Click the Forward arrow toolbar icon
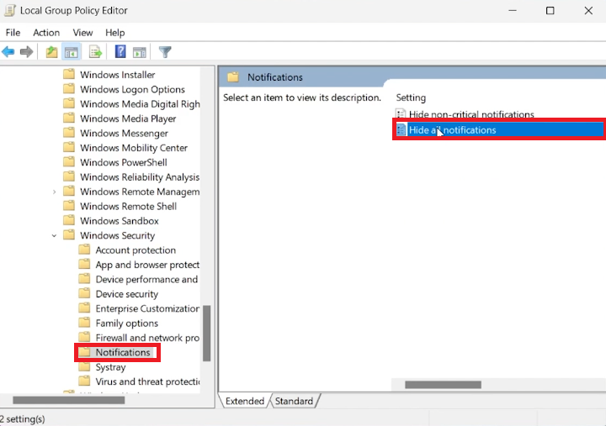The width and height of the screenshot is (606, 426). (26, 52)
